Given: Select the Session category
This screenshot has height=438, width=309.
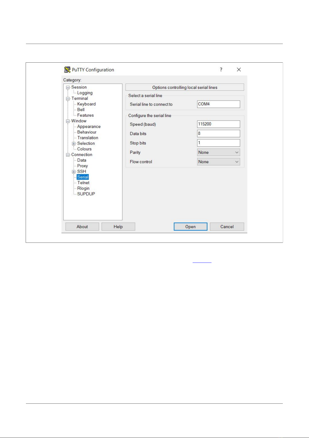Looking at the screenshot, I should pos(79,87).
